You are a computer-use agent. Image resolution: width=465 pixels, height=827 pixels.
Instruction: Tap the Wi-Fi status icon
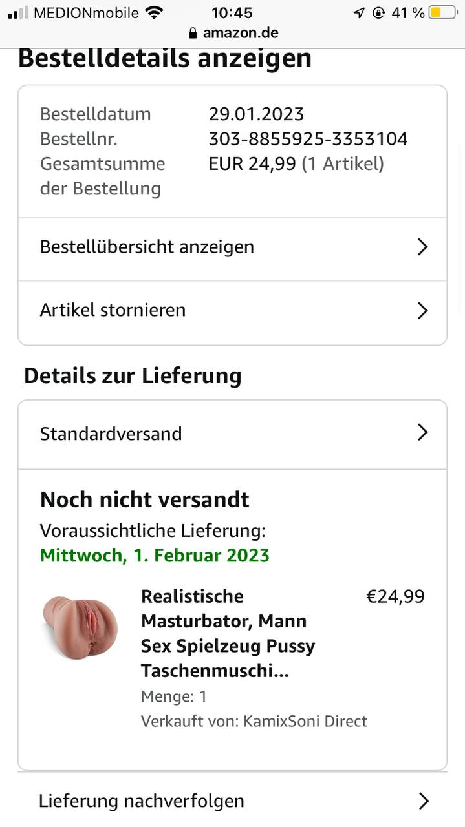tap(154, 12)
